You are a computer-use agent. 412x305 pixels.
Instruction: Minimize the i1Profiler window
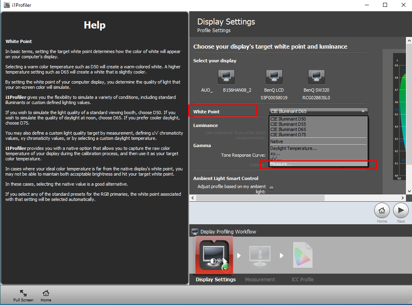point(367,5)
